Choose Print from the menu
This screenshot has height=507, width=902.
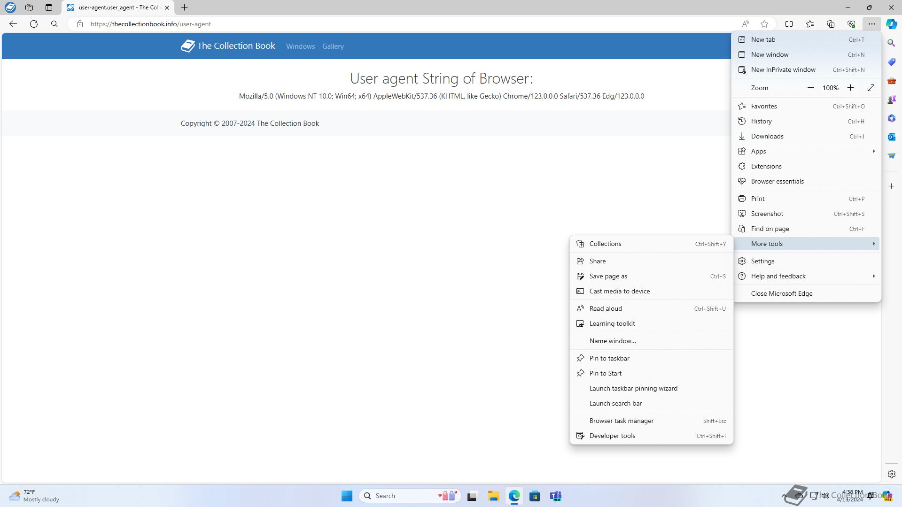[806, 199]
